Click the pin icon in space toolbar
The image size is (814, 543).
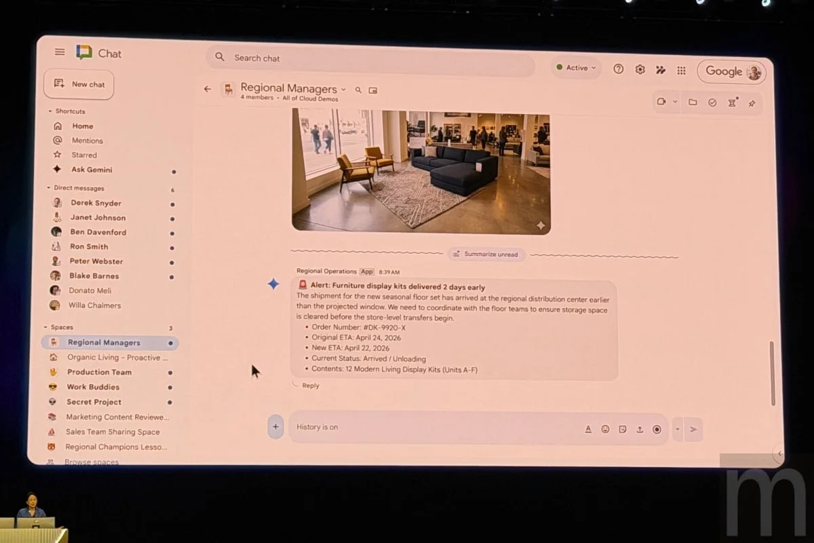coord(752,104)
